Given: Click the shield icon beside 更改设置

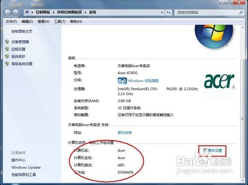Looking at the screenshot, I should pyautogui.click(x=205, y=150).
